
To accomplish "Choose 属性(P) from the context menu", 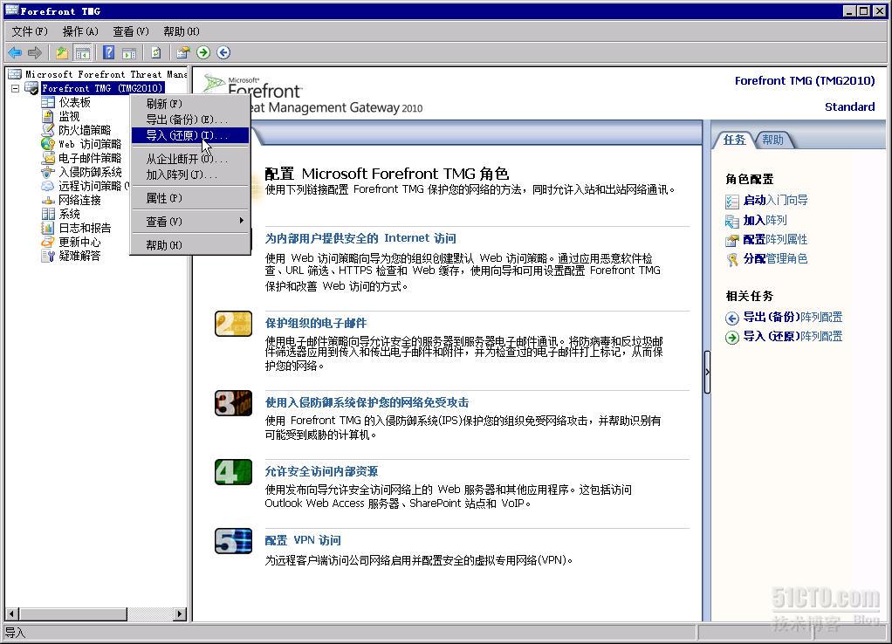I will pyautogui.click(x=190, y=198).
